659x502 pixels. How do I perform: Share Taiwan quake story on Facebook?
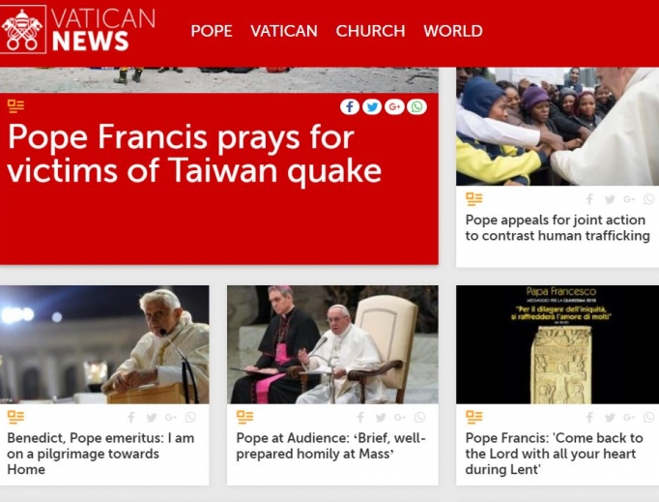pos(349,106)
